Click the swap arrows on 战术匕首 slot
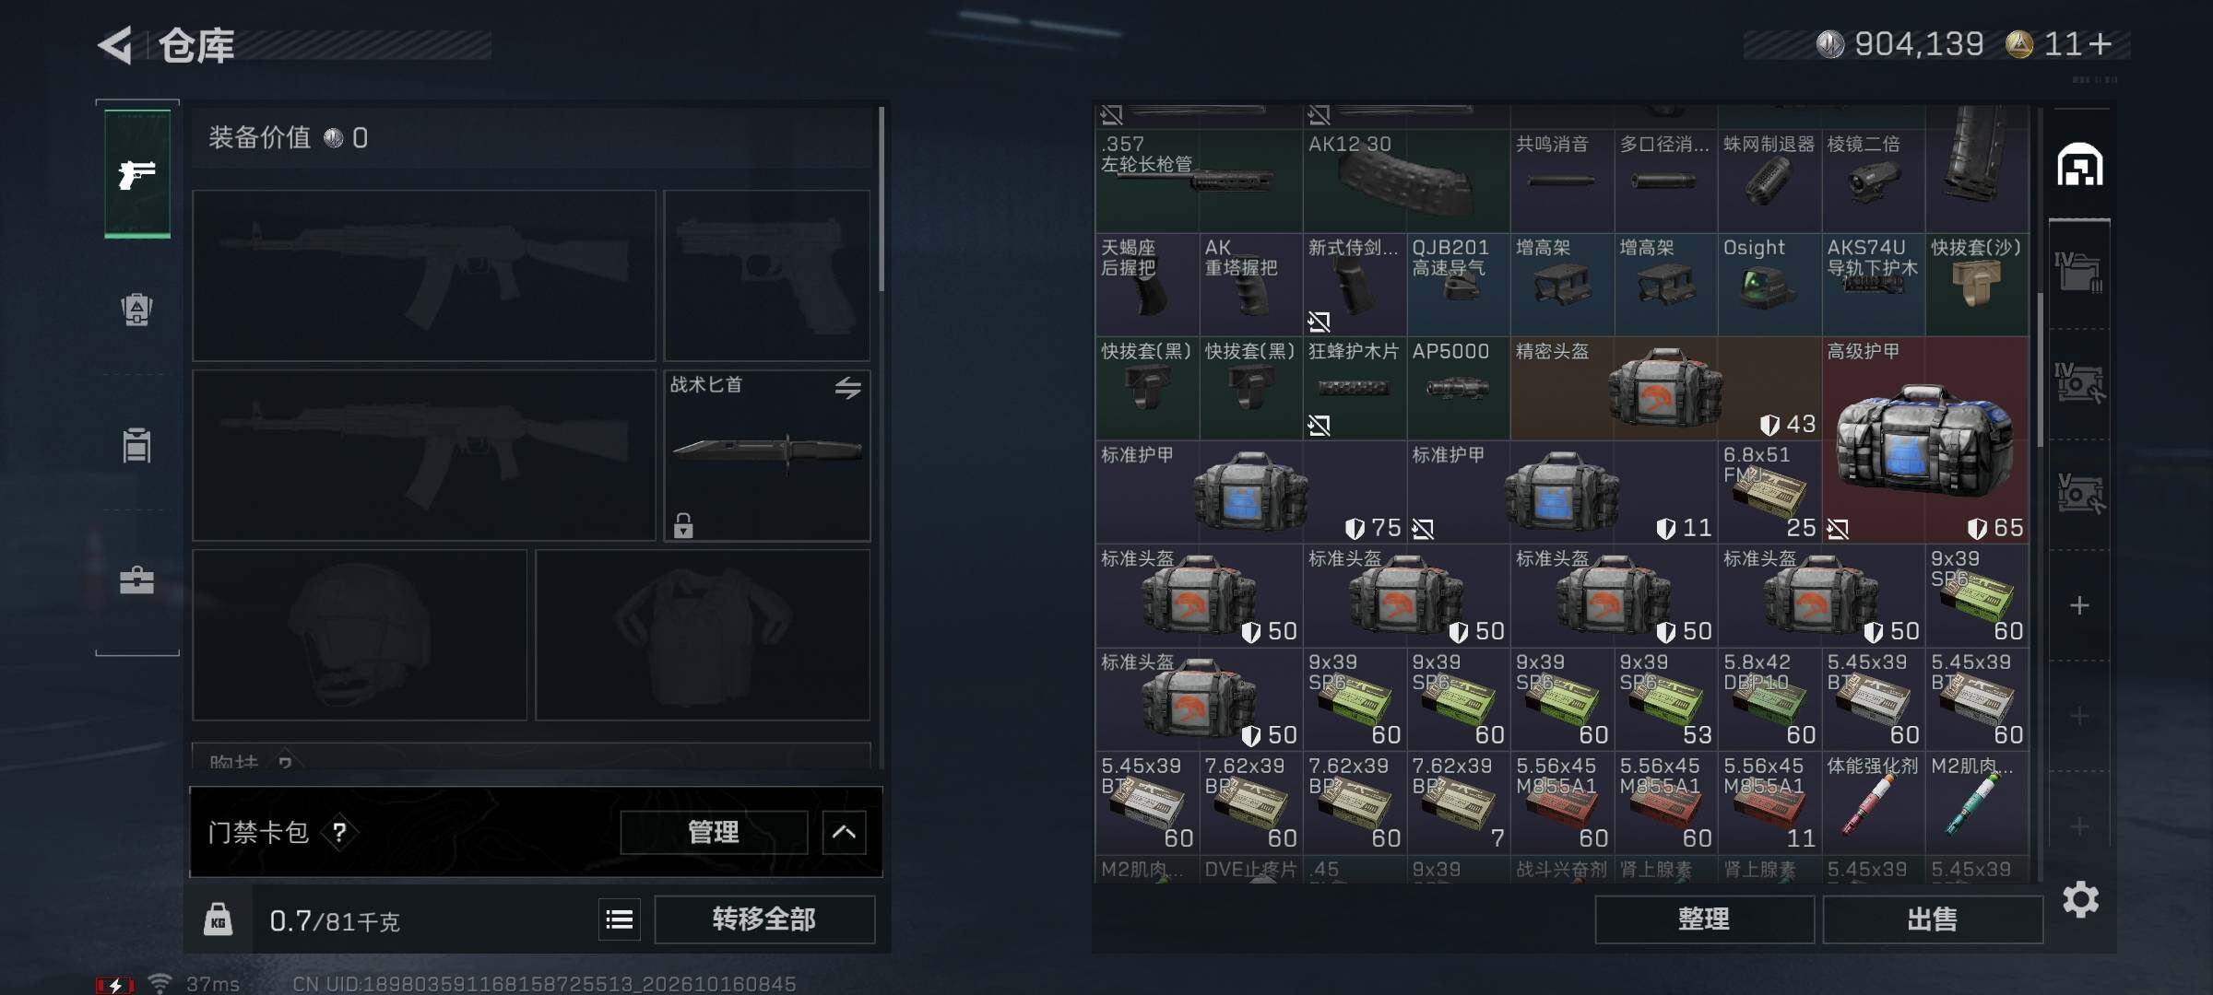The height and width of the screenshot is (995, 2213). coord(847,388)
